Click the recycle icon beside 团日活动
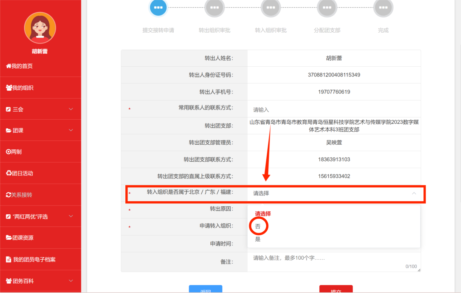461x293 pixels. point(9,173)
